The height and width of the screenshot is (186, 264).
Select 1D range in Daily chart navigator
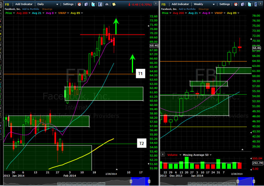pos(95,184)
